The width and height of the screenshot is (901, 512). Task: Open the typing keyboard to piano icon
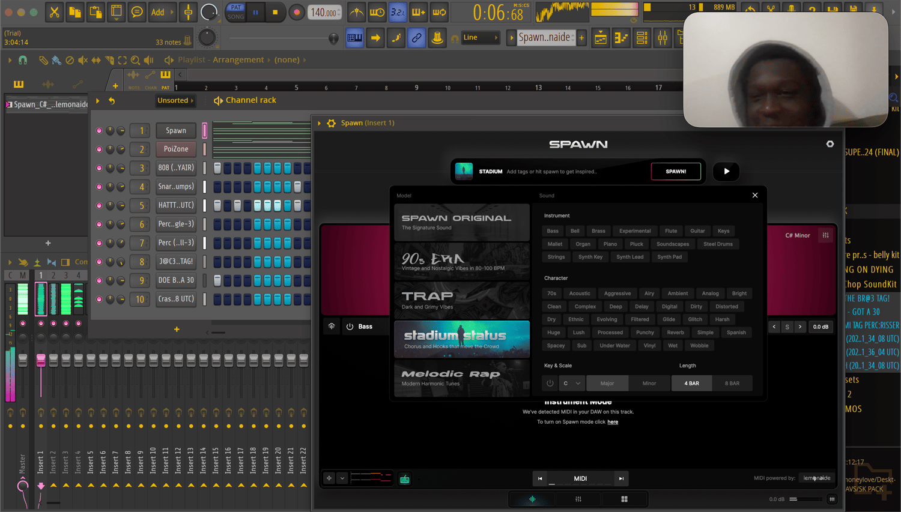coord(355,38)
